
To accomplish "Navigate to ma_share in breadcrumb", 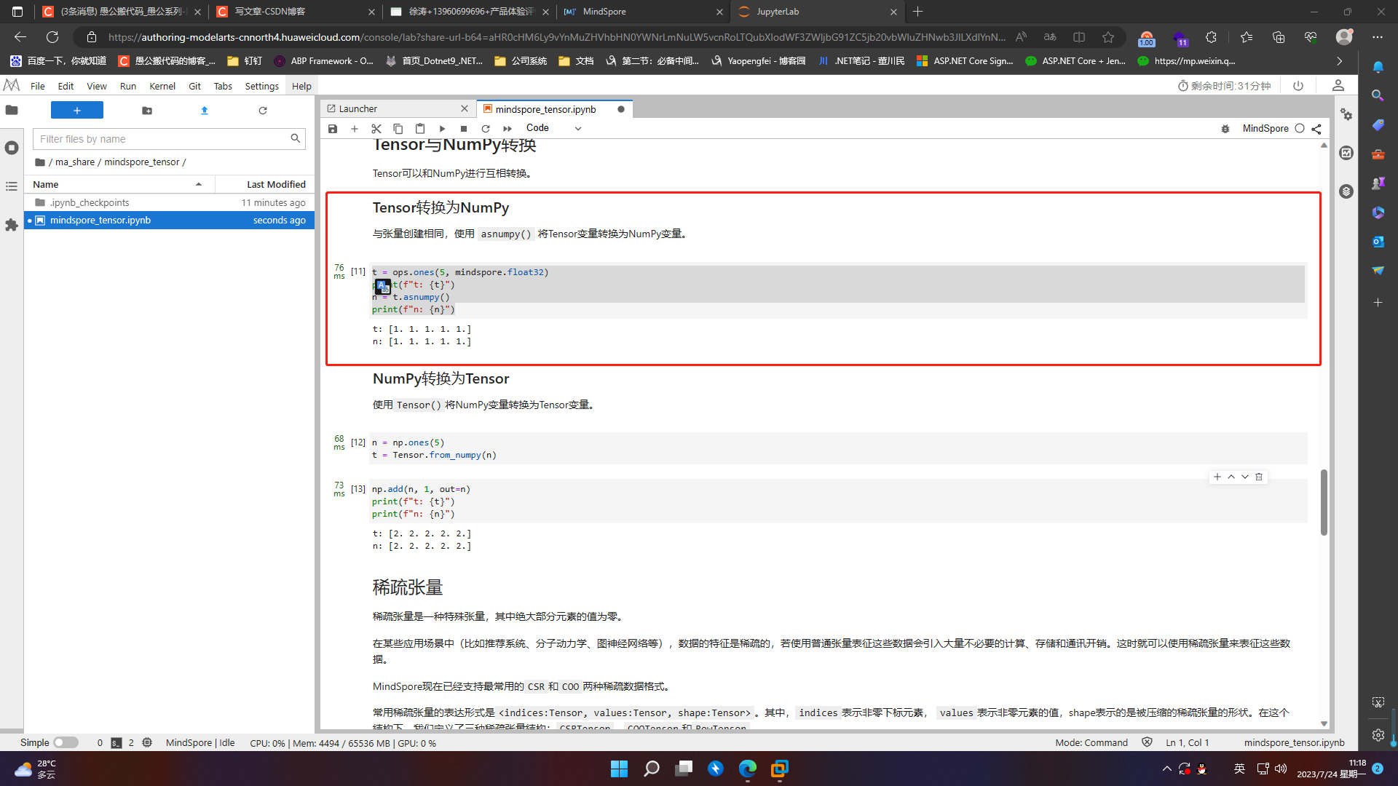I will coord(75,162).
